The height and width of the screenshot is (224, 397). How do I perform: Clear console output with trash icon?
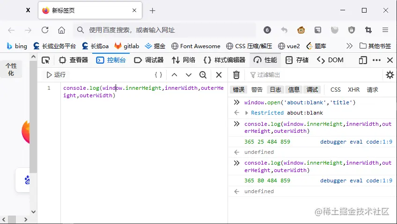[236, 75]
